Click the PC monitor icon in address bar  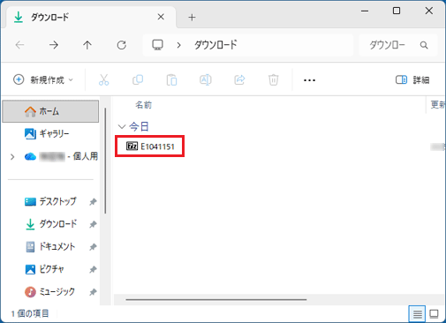coord(157,45)
